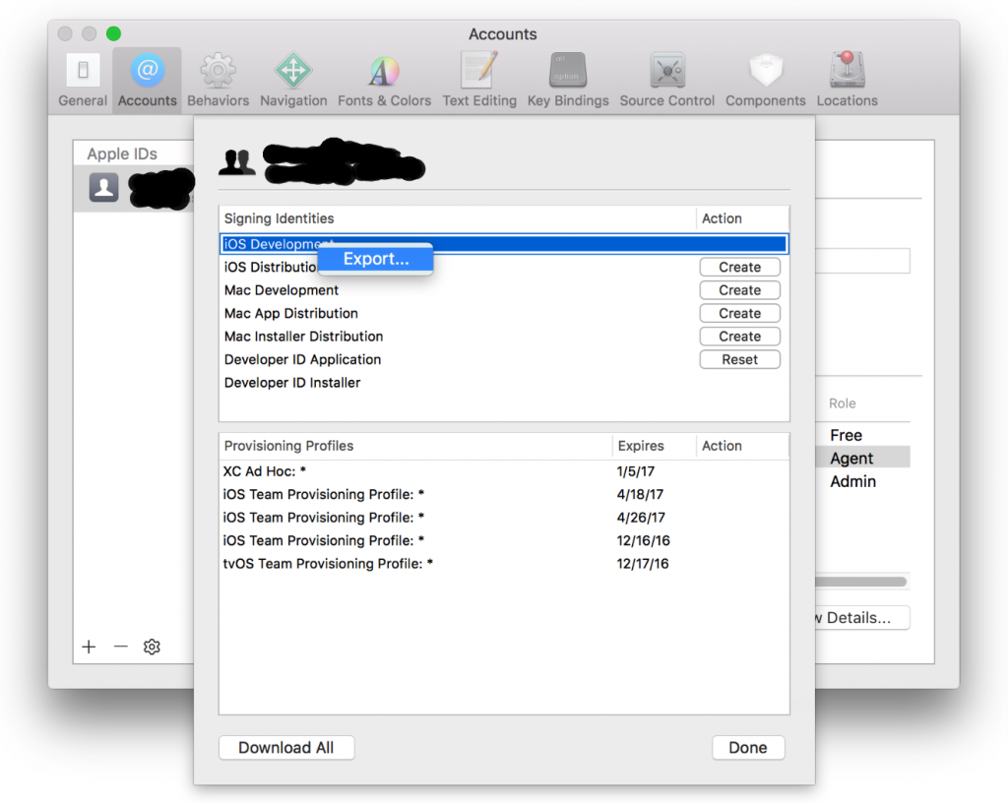Screen dimensions: 1008x803
Task: Click the horizontal scrollbar in teams table
Action: tap(860, 582)
